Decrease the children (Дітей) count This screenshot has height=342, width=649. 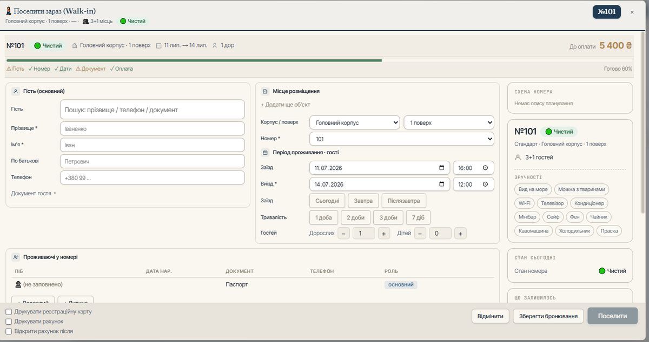point(420,233)
